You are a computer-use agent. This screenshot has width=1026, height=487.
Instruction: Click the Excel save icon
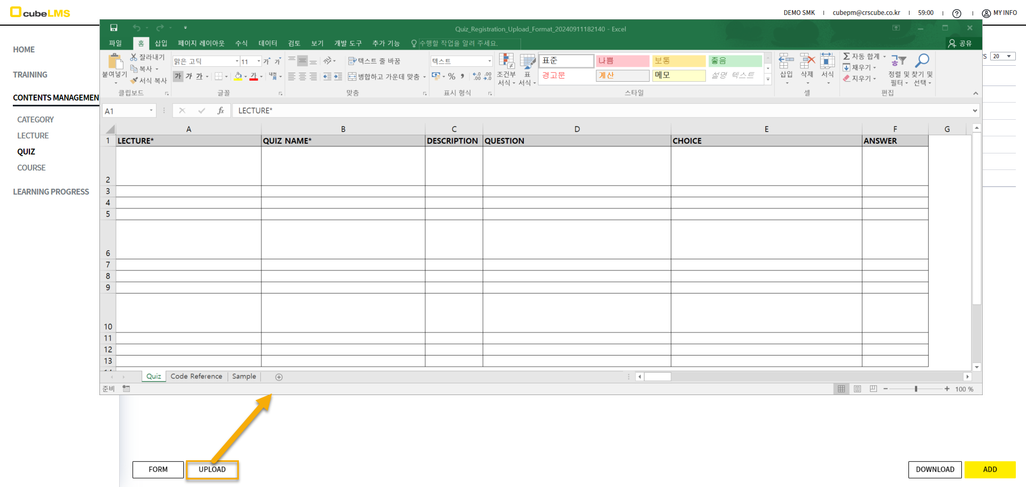[x=114, y=28]
